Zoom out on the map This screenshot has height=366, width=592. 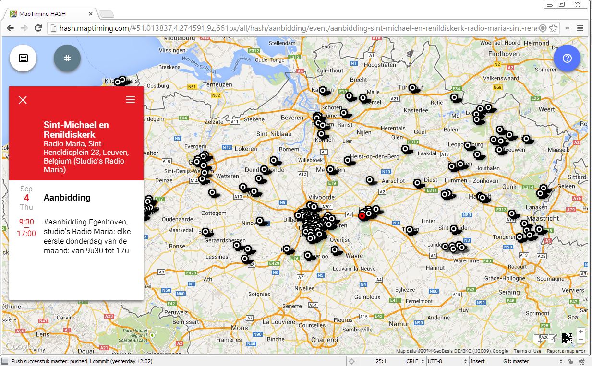pos(580,340)
